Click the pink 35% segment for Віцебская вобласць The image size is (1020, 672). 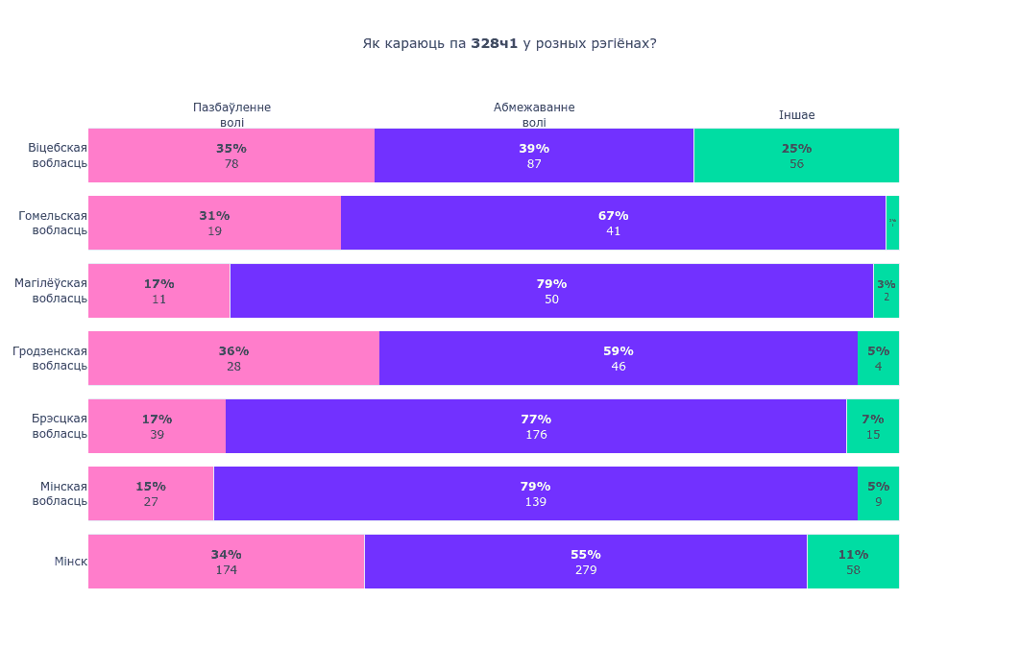[231, 156]
